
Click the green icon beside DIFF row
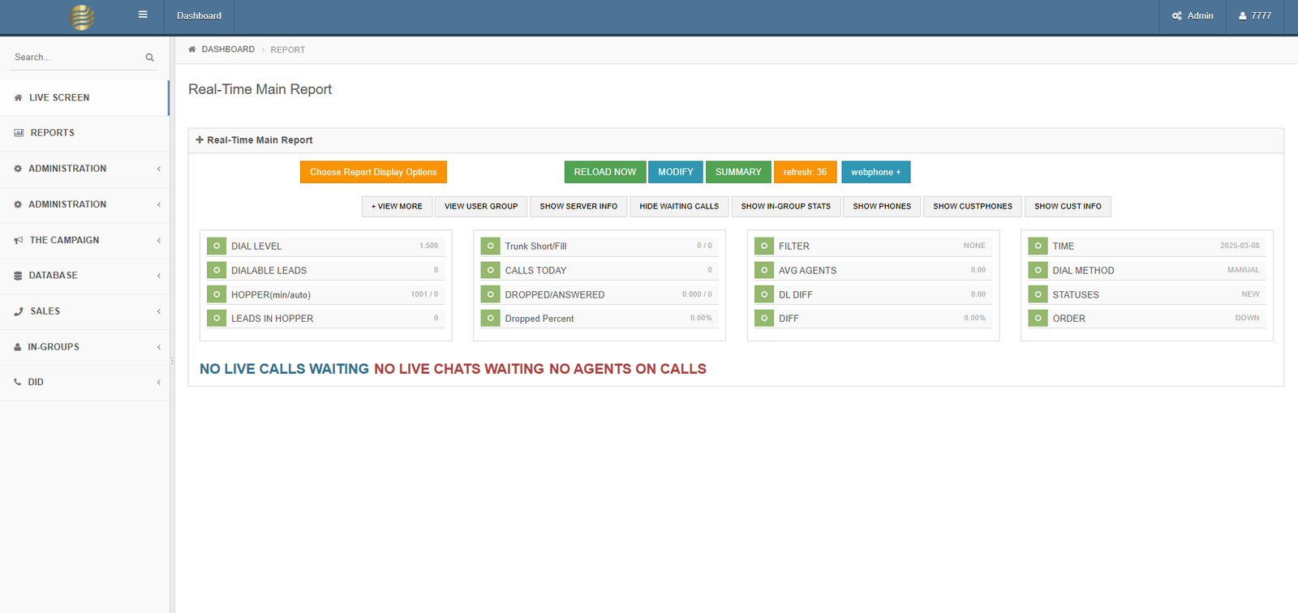(x=764, y=318)
